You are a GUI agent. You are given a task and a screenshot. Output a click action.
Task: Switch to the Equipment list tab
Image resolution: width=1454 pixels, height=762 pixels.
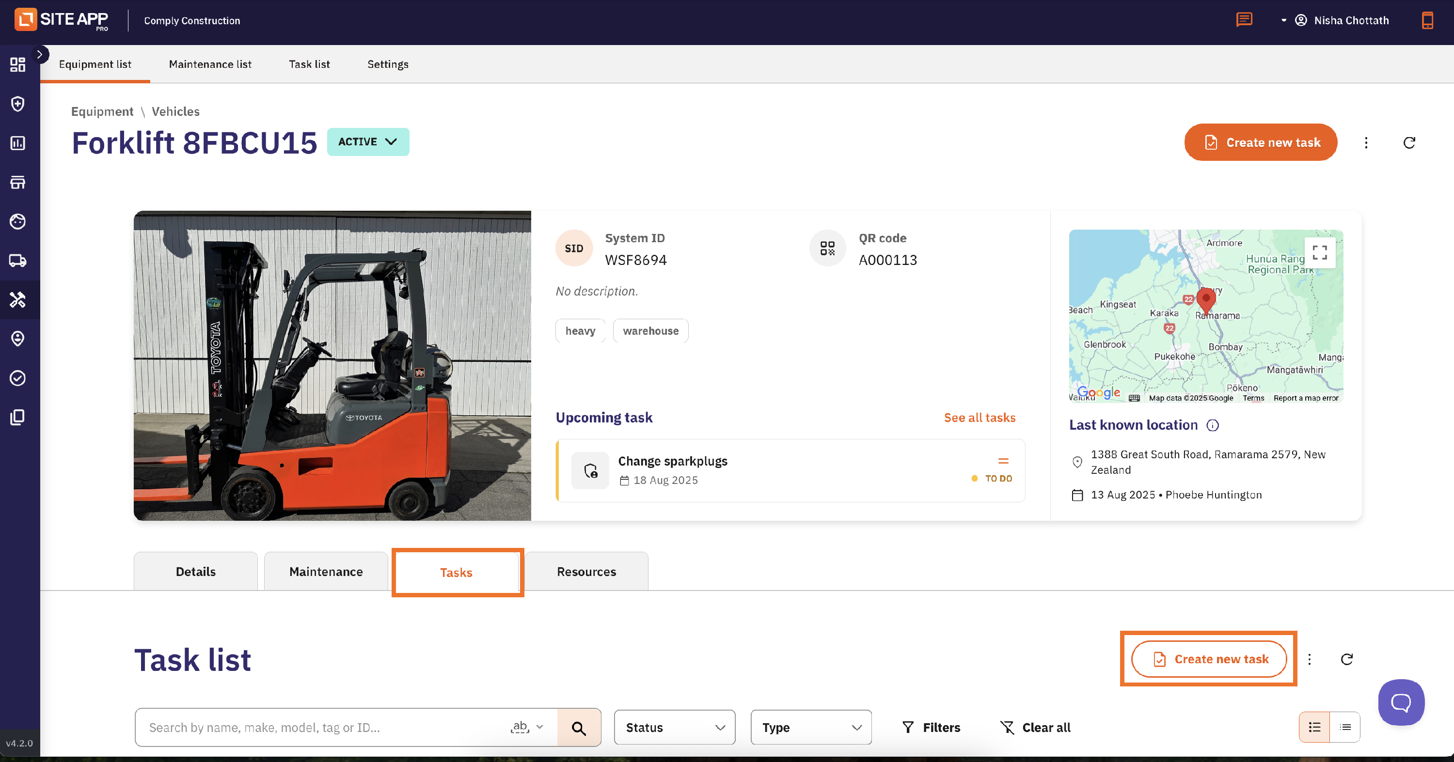[95, 64]
